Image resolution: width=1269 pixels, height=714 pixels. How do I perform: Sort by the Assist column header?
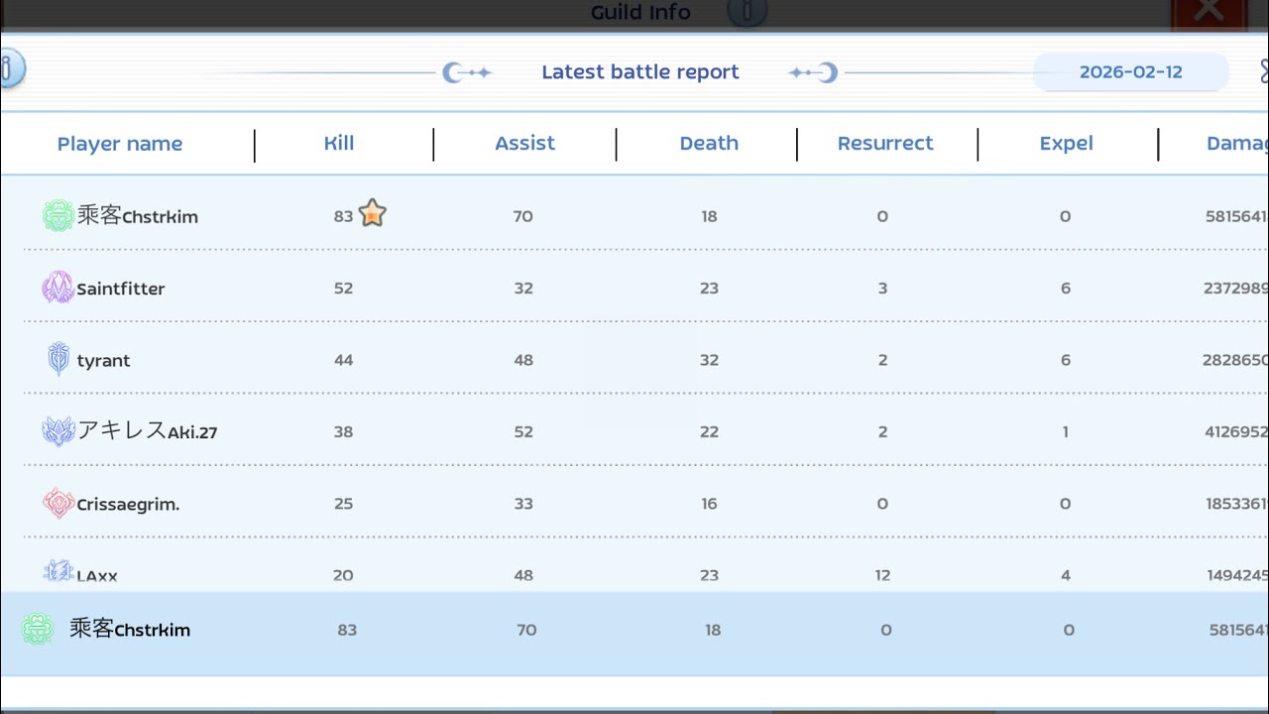point(524,143)
